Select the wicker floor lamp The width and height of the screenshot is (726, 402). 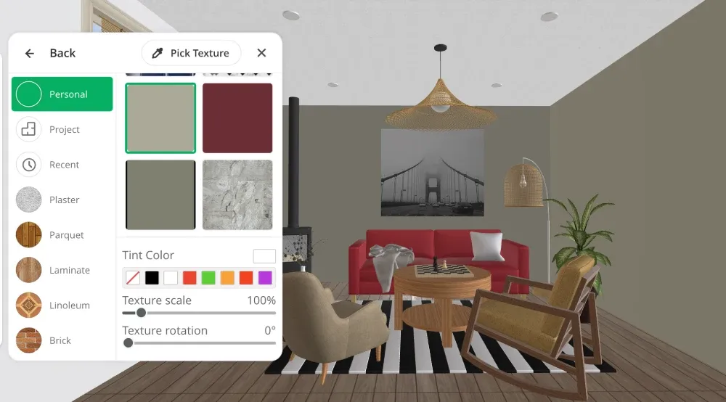[x=523, y=185]
